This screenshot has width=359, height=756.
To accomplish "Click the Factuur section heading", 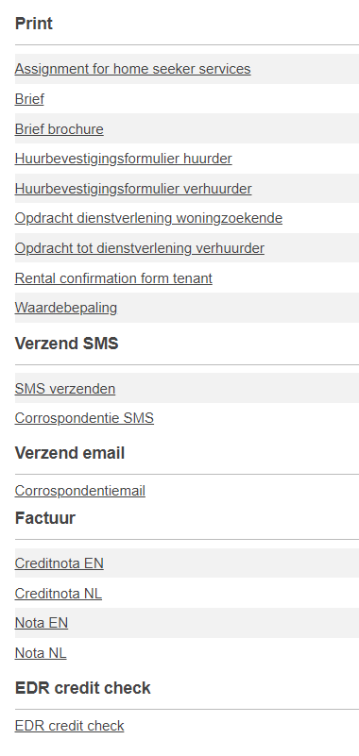I will (45, 518).
